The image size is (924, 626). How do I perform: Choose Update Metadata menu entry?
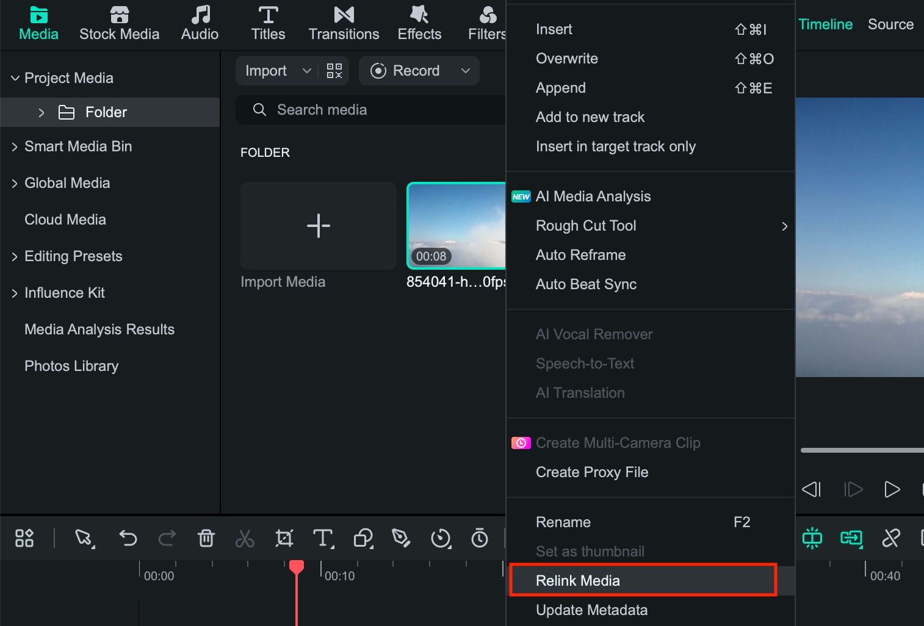651,610
